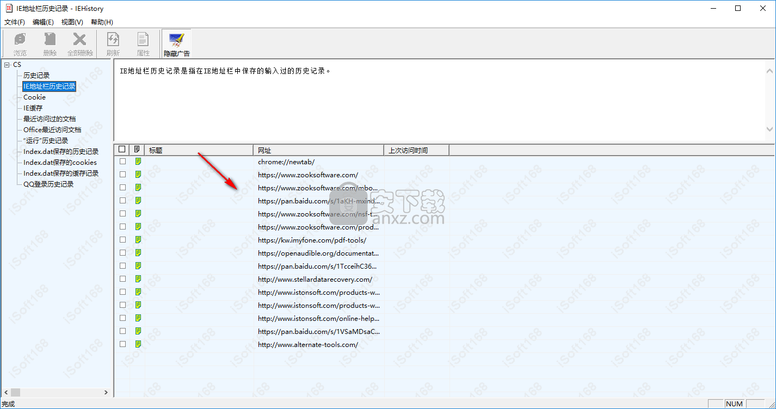Screen dimensions: 776x409
Task: Click the IE application icon in title bar
Action: pos(9,8)
